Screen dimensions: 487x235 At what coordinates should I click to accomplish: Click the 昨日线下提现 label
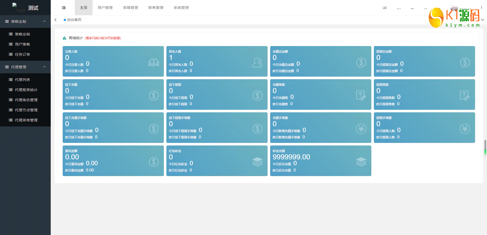coord(178,104)
